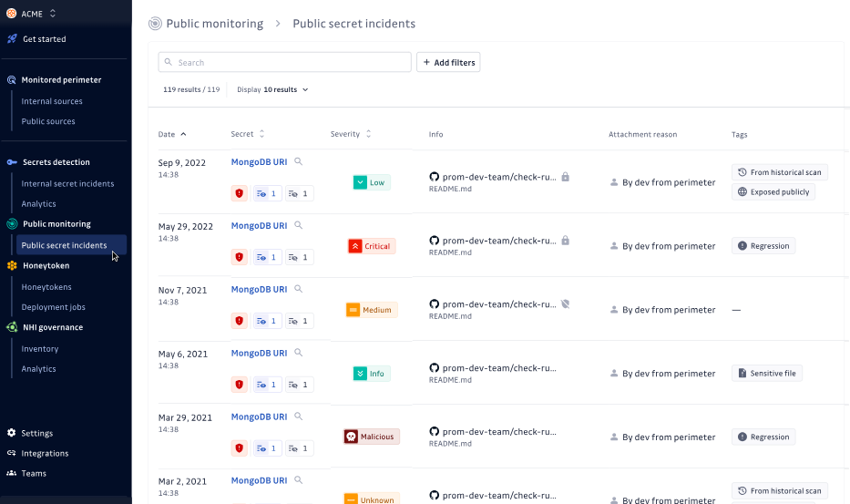
Task: Open Low severity dropdown
Action: click(372, 183)
